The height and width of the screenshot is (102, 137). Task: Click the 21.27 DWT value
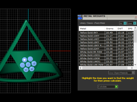pos(121,49)
